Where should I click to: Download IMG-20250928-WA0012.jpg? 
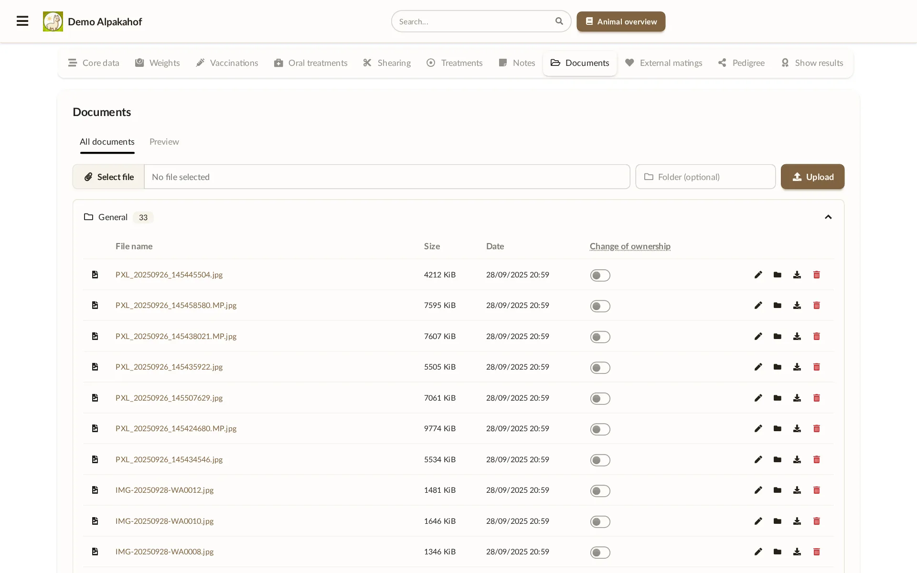(x=797, y=490)
